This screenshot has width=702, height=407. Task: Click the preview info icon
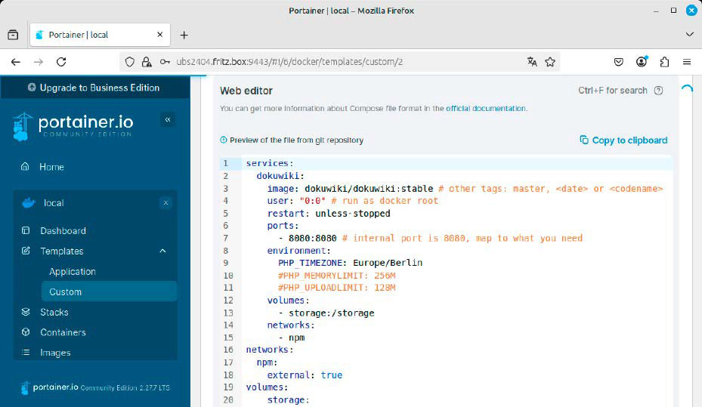pos(224,140)
